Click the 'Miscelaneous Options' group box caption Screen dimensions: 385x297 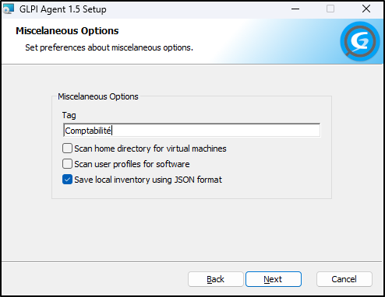(98, 96)
